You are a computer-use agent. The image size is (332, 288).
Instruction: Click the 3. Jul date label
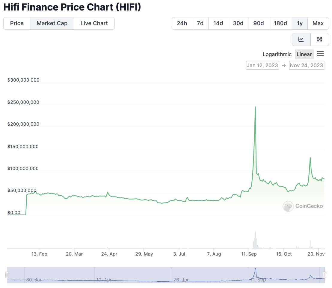pyautogui.click(x=179, y=254)
